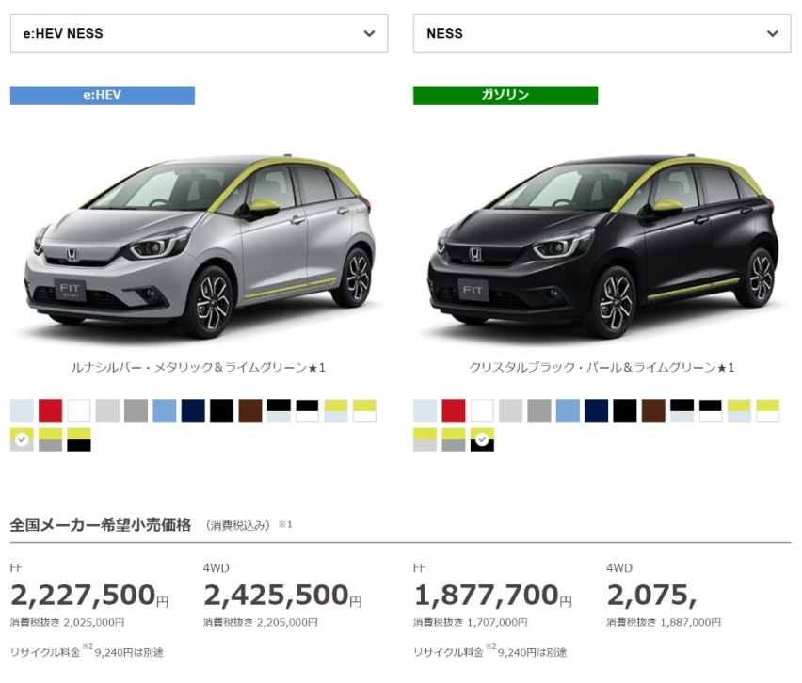Click checked lime-over-black swatch, gasoline NESS
This screenshot has height=683, width=802.
[x=482, y=439]
